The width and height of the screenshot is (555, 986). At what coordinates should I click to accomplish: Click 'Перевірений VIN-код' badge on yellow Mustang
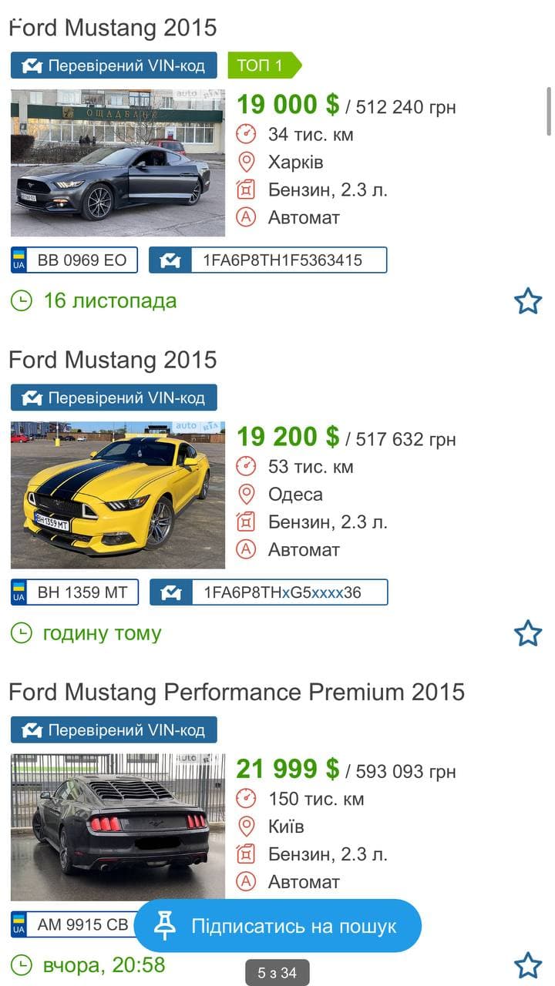[x=114, y=397]
